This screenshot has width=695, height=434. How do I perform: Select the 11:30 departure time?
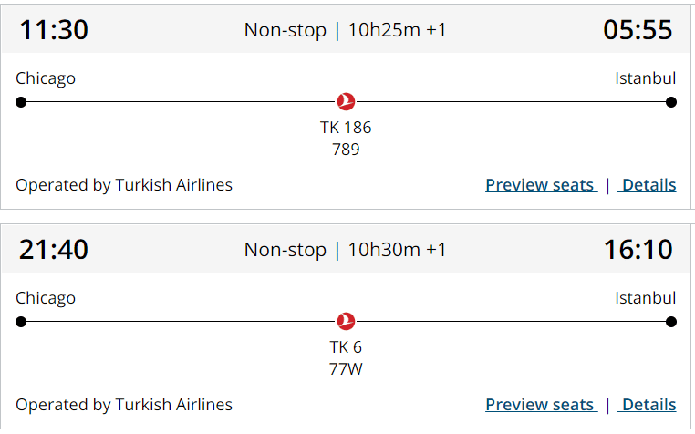pyautogui.click(x=54, y=30)
